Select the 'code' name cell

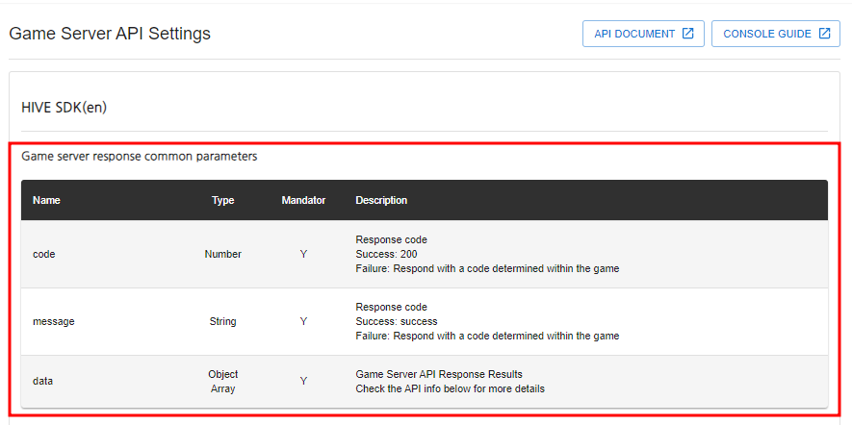[x=44, y=254]
